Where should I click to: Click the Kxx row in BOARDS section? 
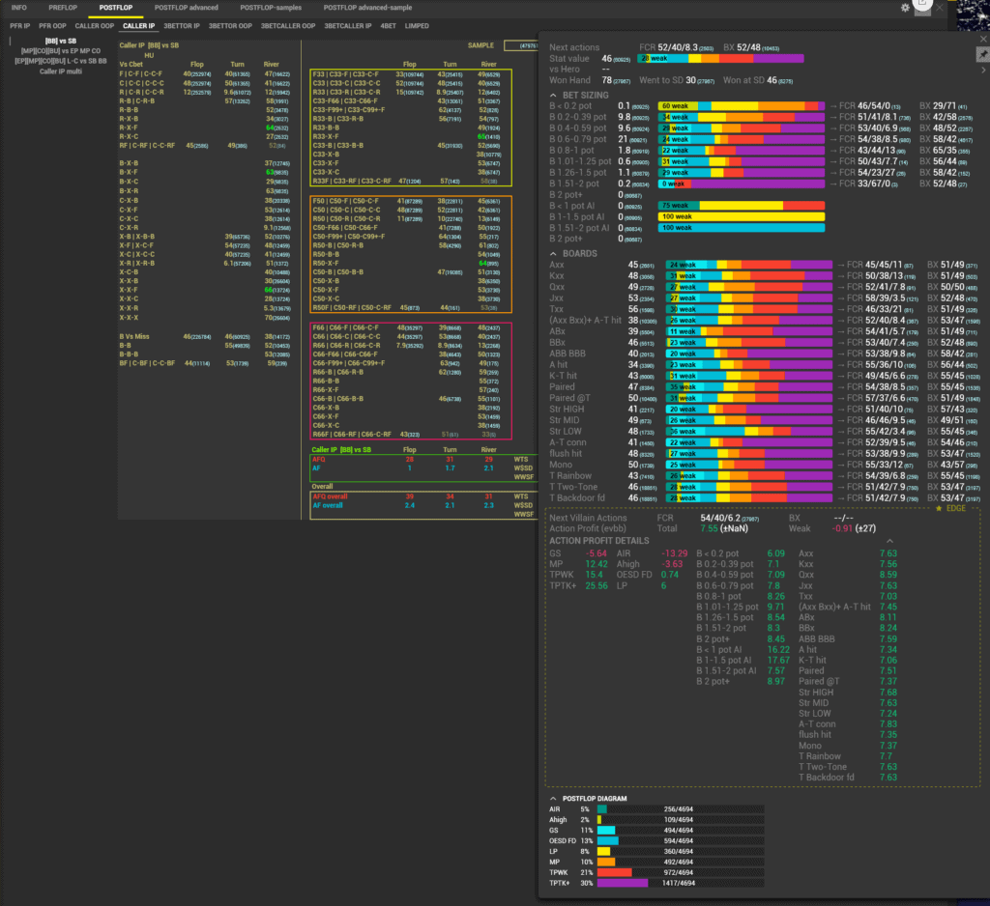tap(764, 275)
